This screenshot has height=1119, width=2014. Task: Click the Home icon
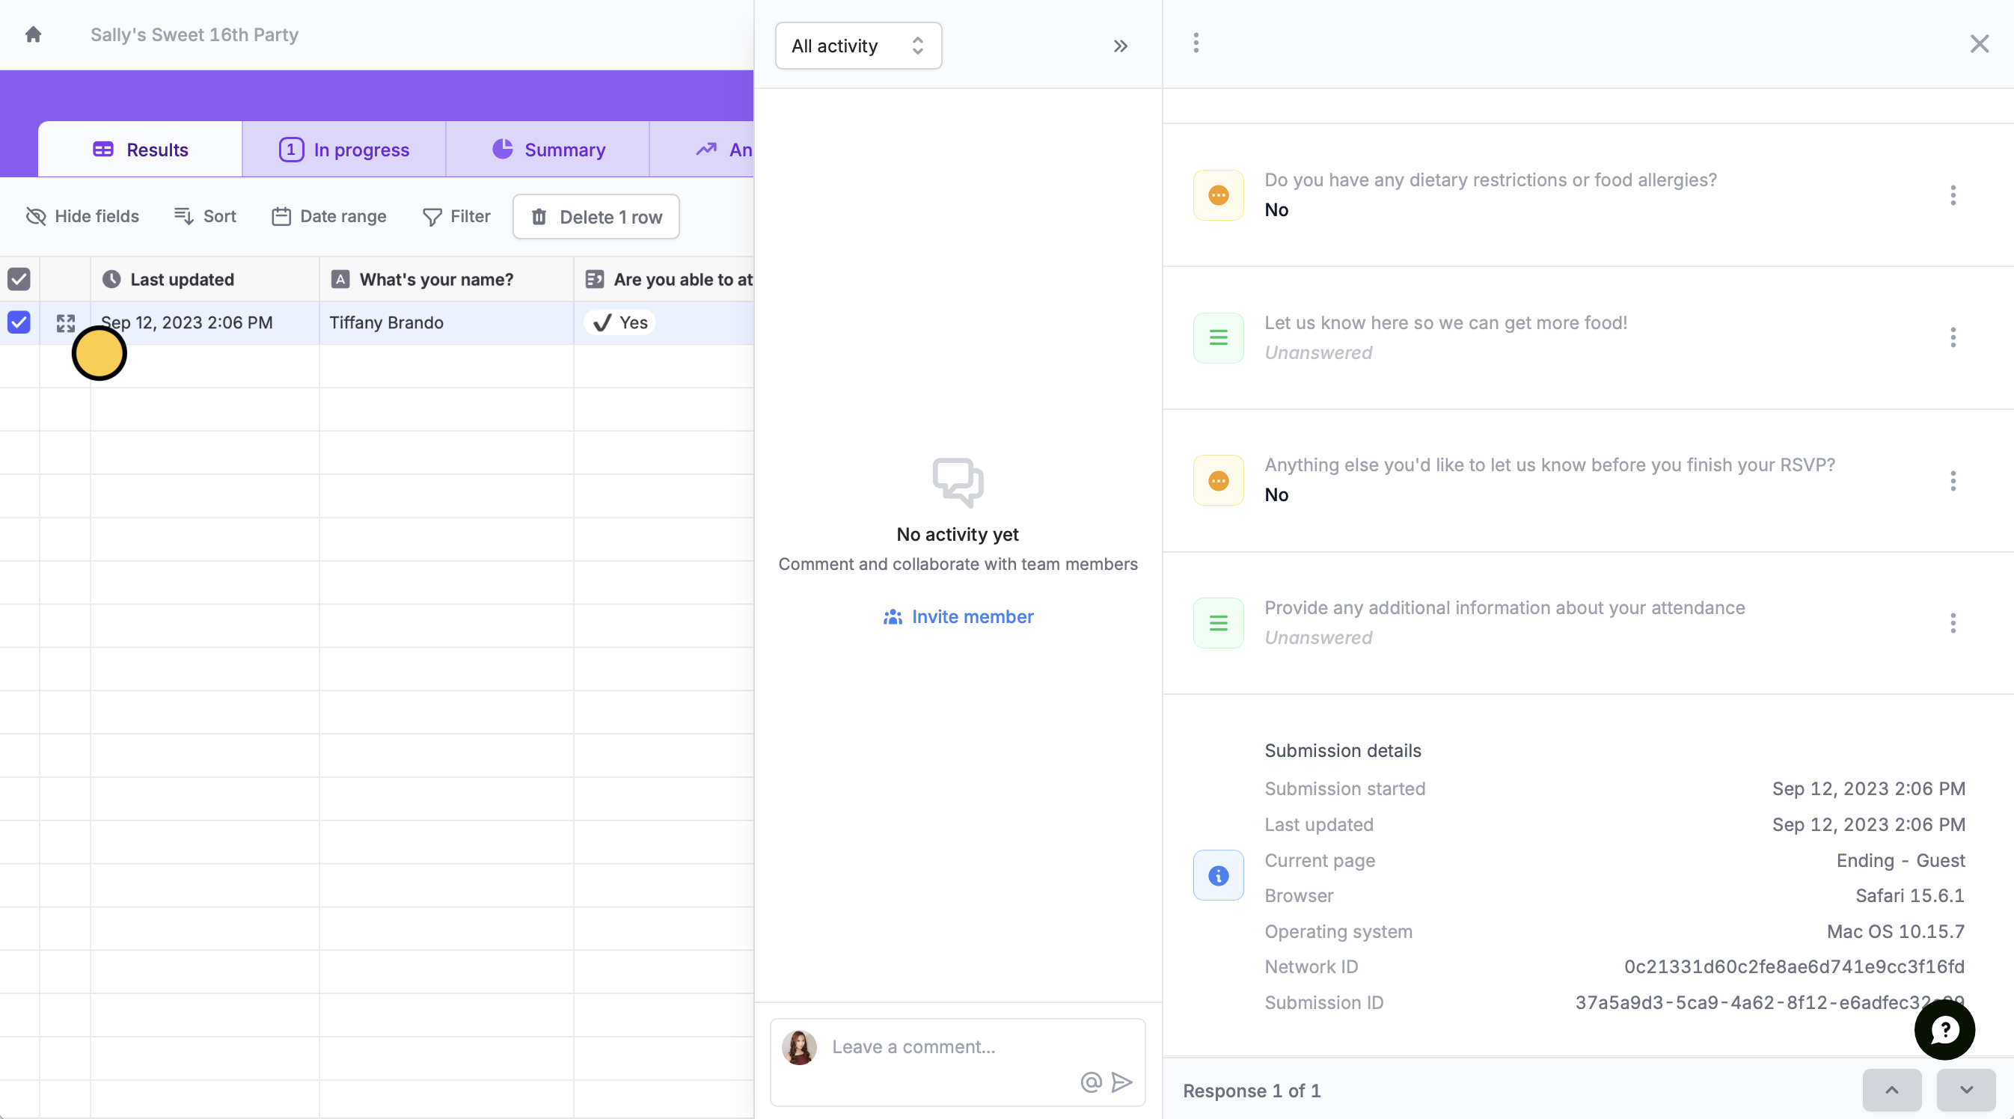tap(33, 34)
